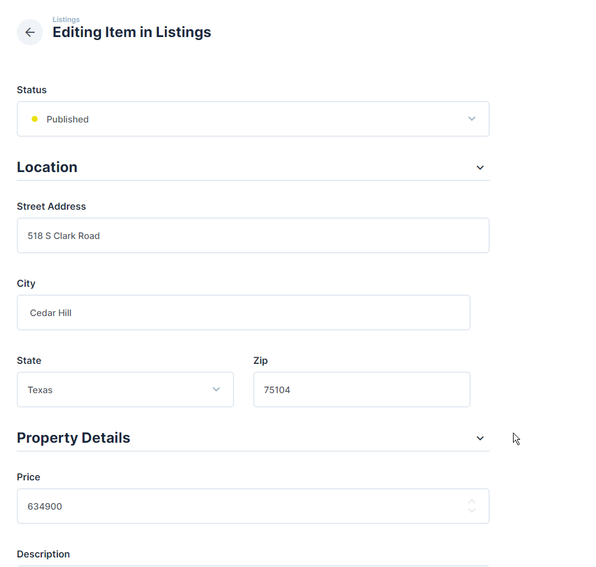
Task: Click the Status dropdown chevron icon
Action: coord(472,119)
